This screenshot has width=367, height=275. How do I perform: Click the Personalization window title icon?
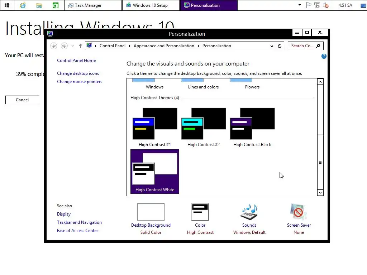tap(50, 34)
